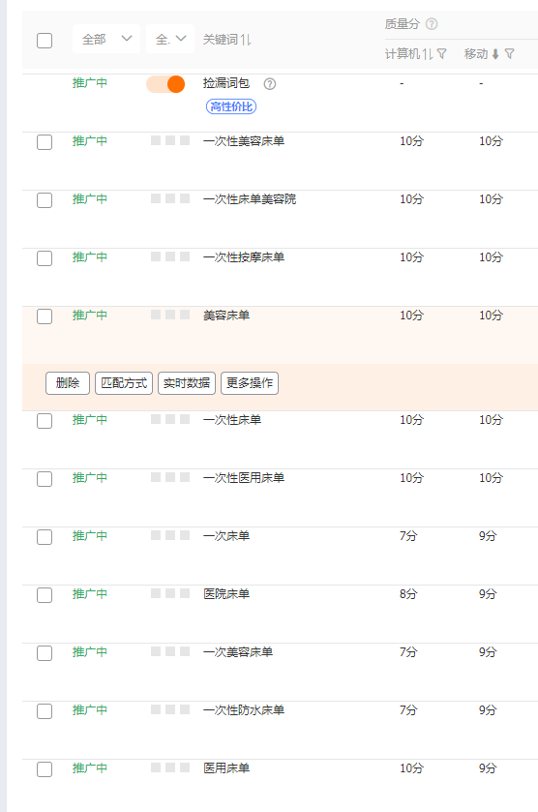Click 实时数据 in the action bar
This screenshot has height=812, width=538.
pos(187,383)
